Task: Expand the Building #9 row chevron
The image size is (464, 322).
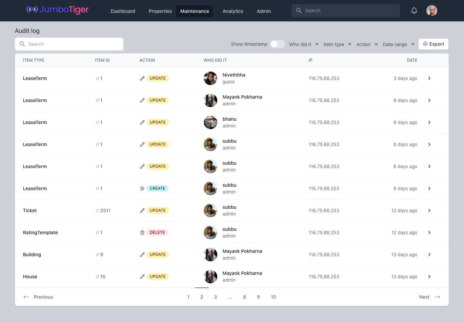Action: click(429, 255)
